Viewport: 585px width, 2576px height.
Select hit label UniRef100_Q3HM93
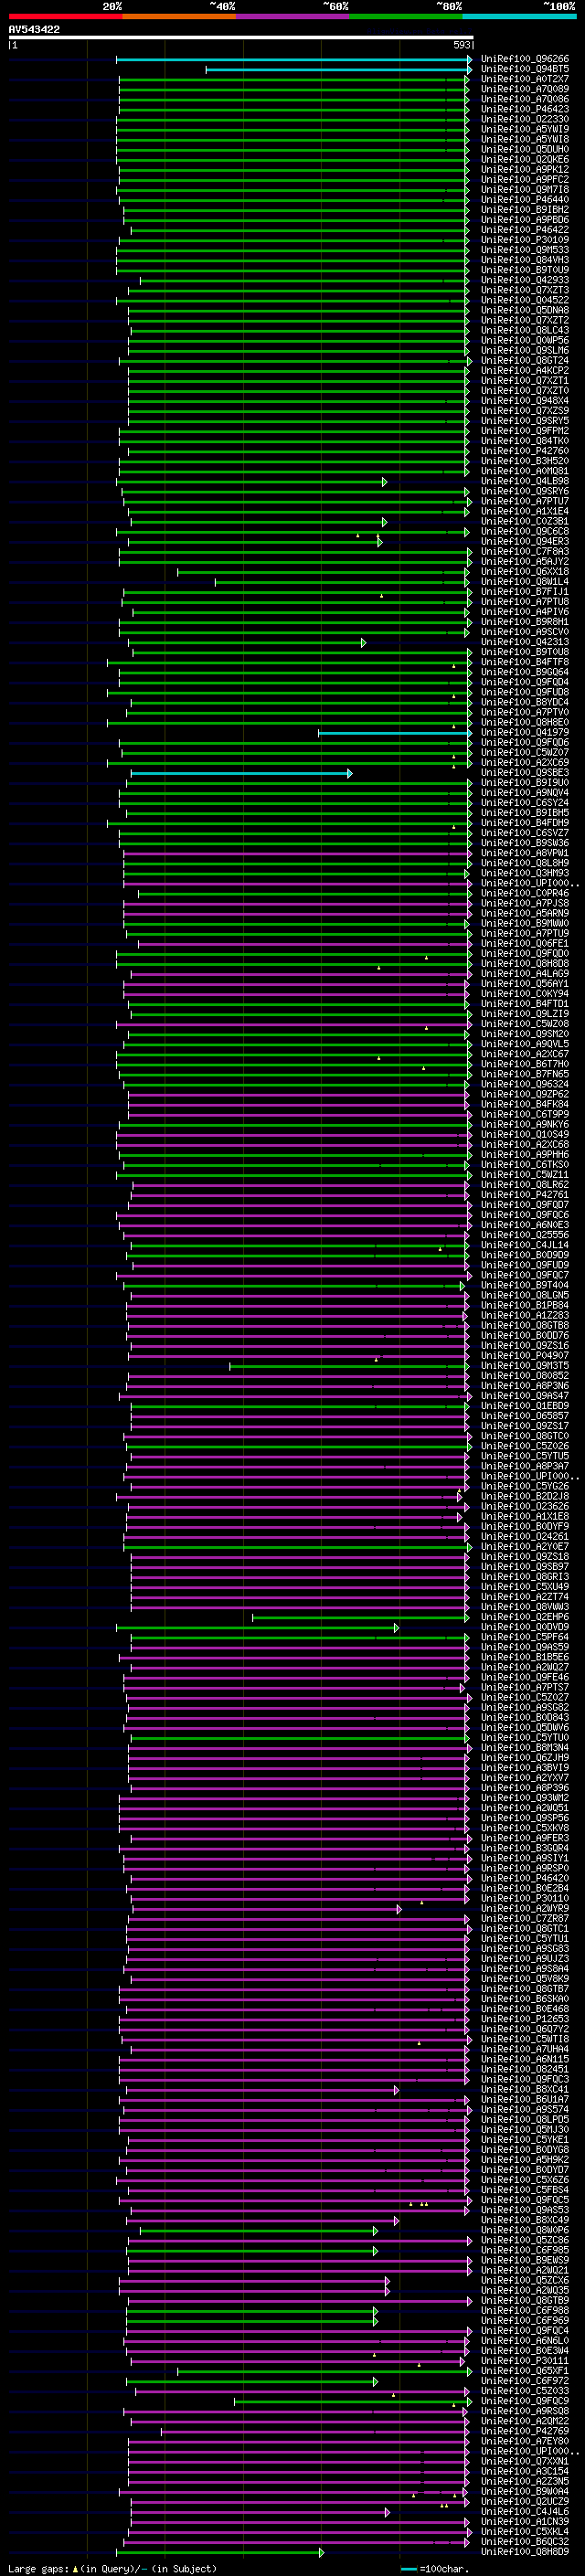pyautogui.click(x=524, y=873)
